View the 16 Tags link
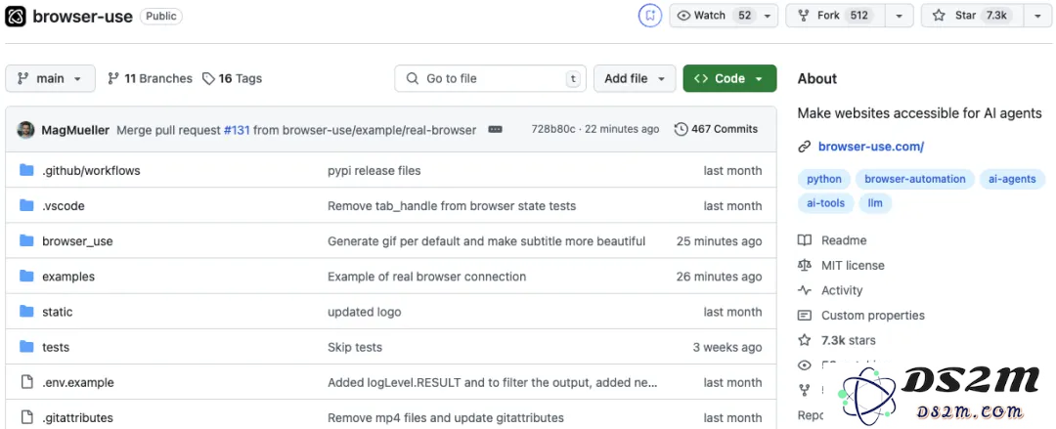 tap(233, 79)
